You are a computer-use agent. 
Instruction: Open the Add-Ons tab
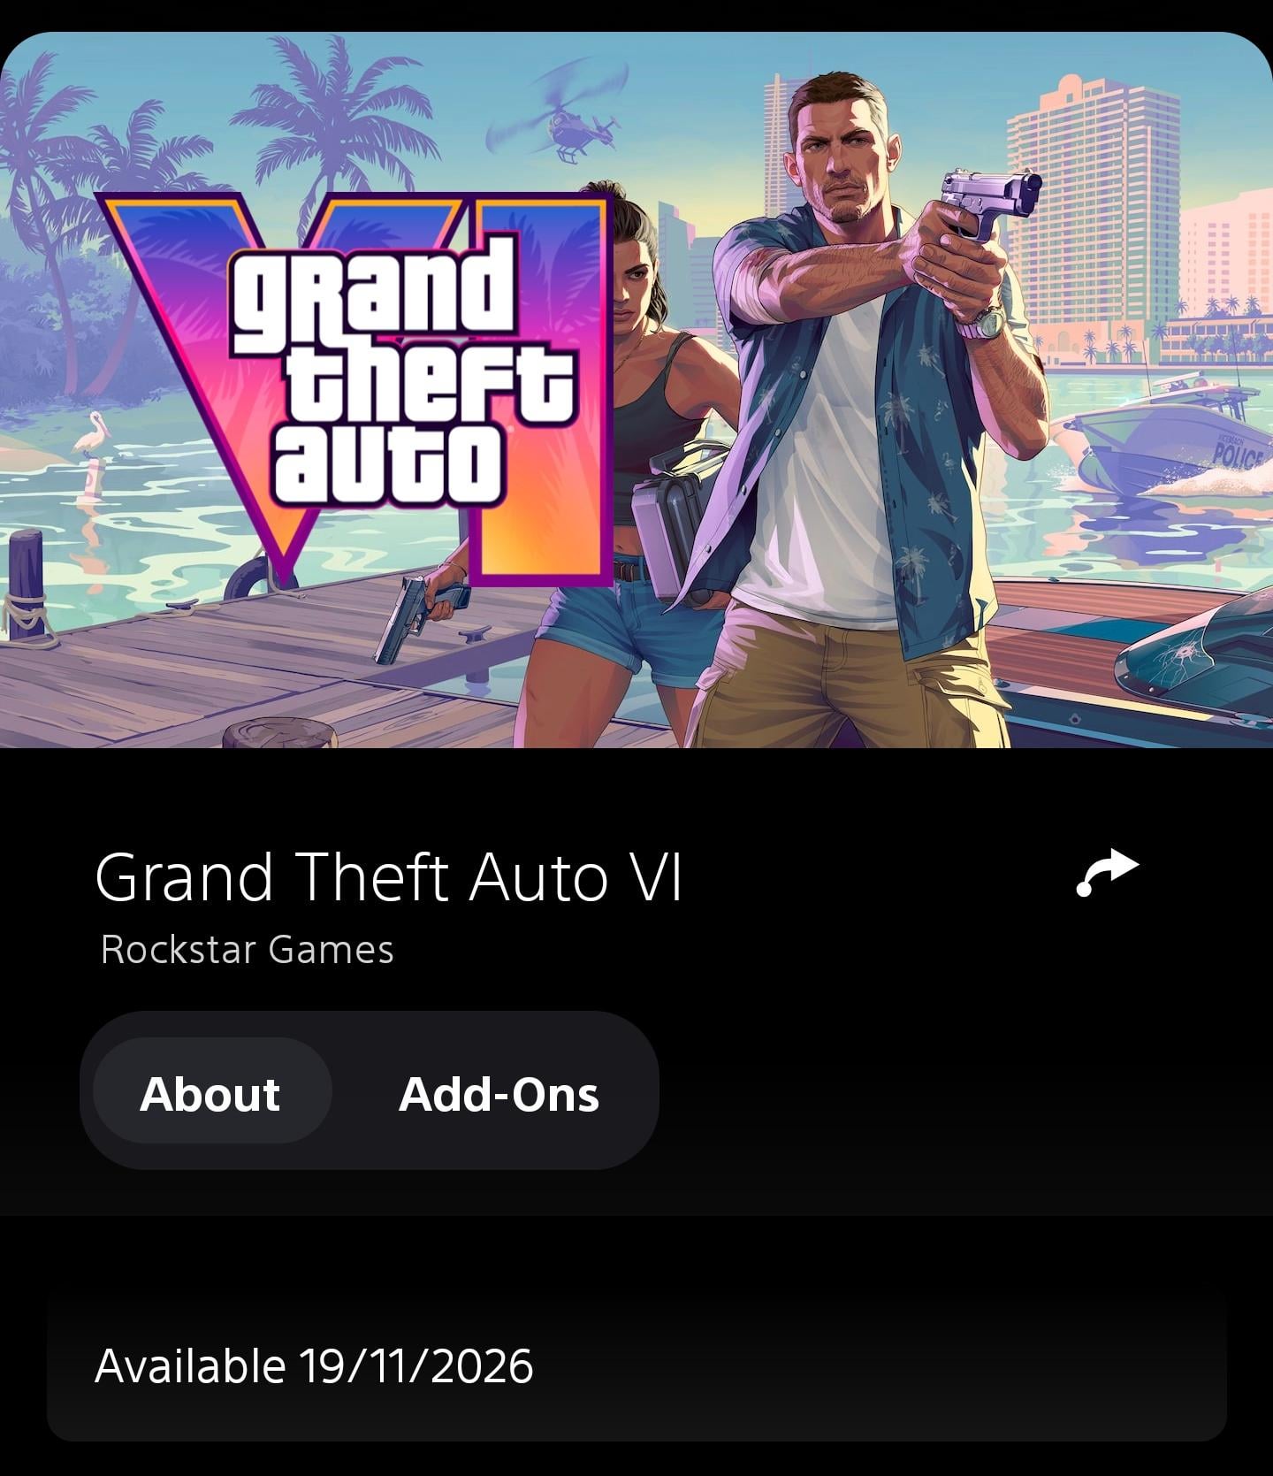tap(499, 1094)
